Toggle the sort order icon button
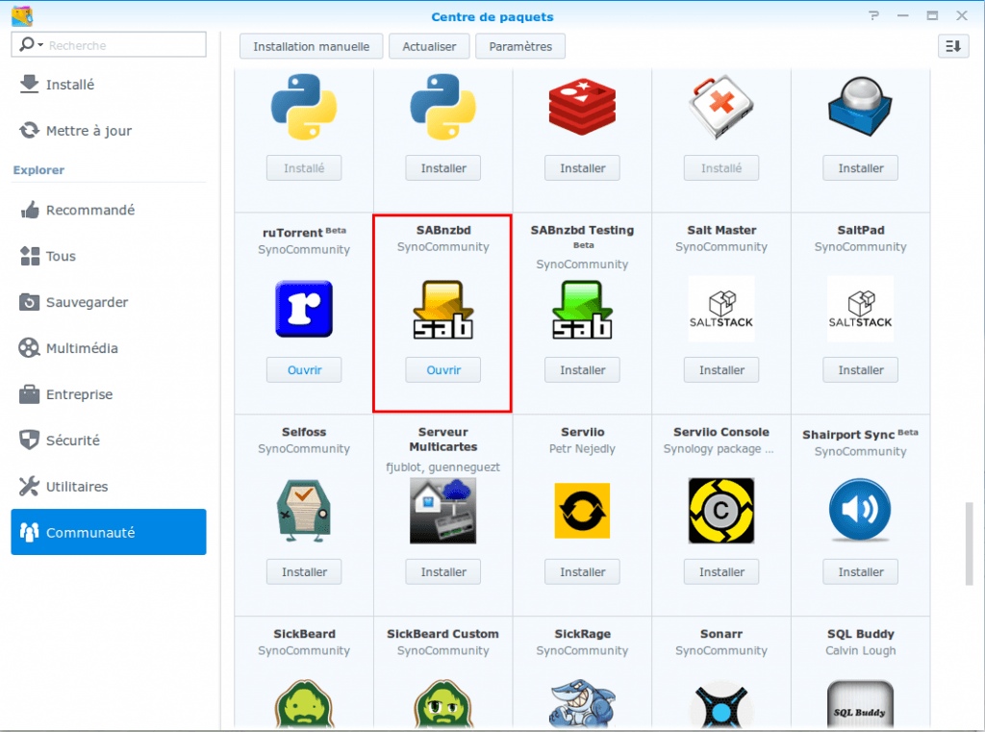 click(953, 46)
